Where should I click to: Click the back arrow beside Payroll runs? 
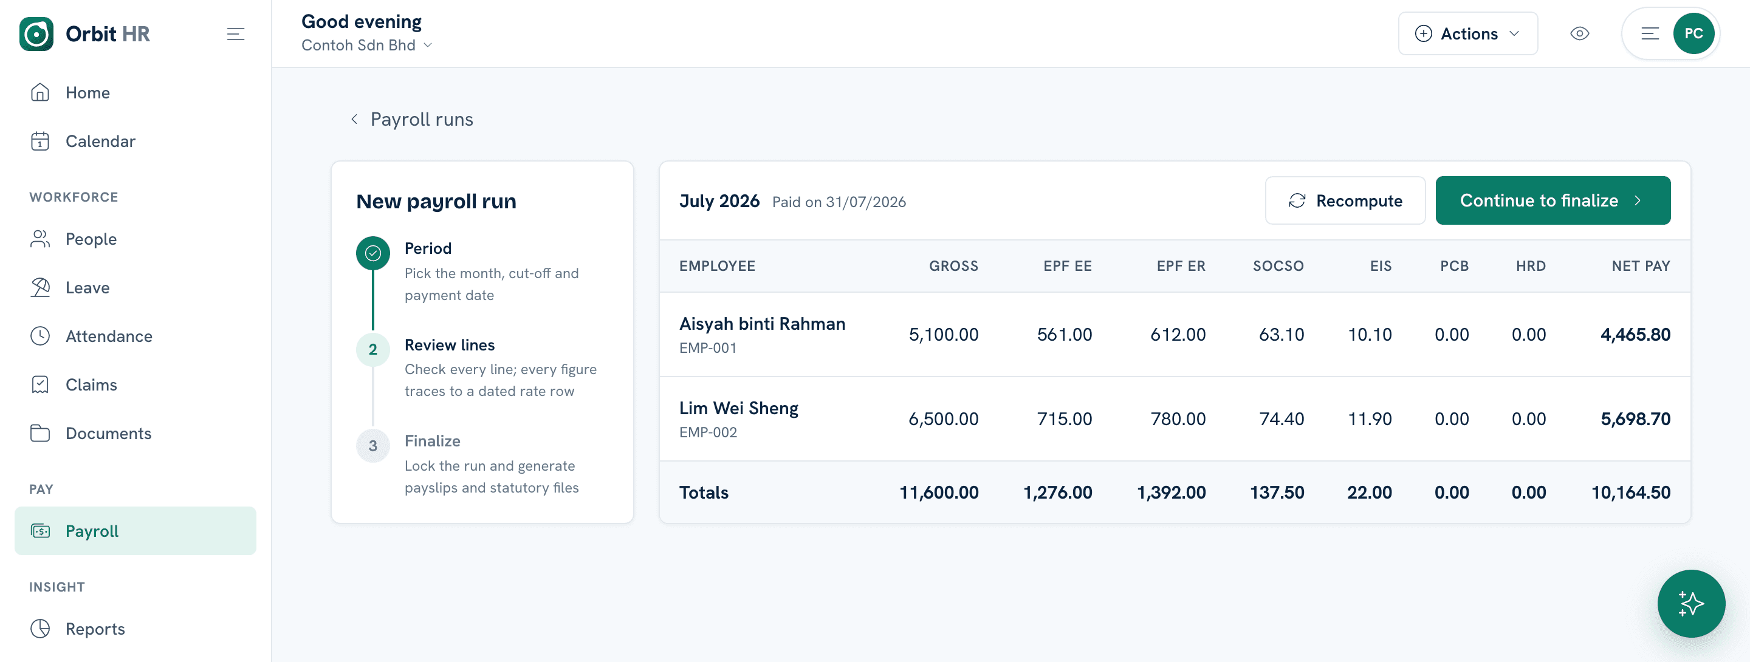[354, 120]
